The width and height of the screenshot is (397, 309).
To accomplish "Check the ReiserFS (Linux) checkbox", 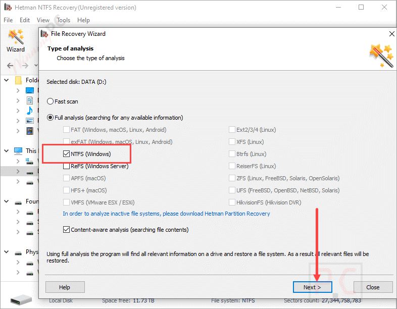I will (232, 166).
